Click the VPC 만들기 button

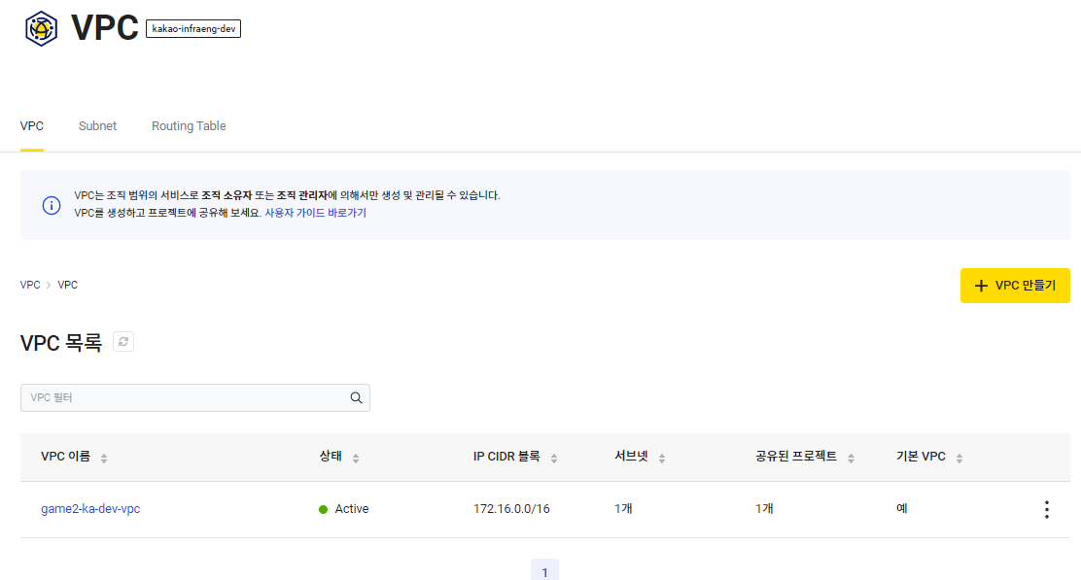point(1015,285)
